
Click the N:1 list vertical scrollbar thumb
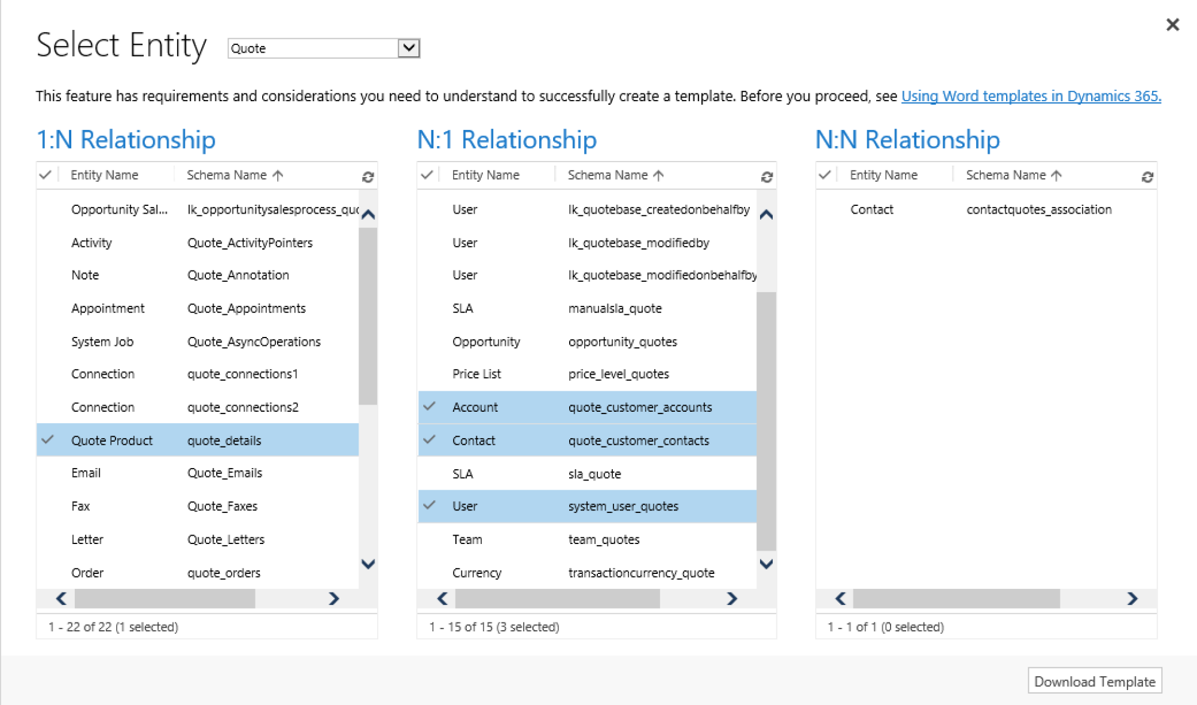point(766,421)
